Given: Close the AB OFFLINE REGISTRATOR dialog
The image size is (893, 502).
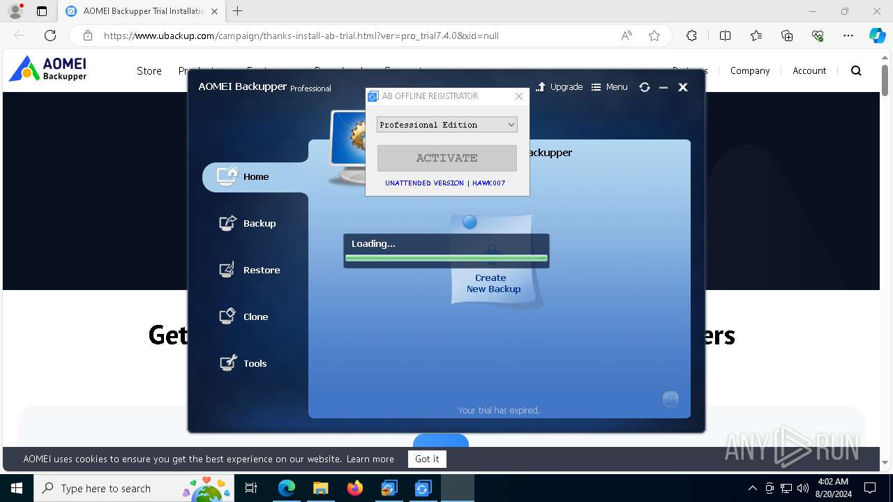Looking at the screenshot, I should (x=519, y=96).
